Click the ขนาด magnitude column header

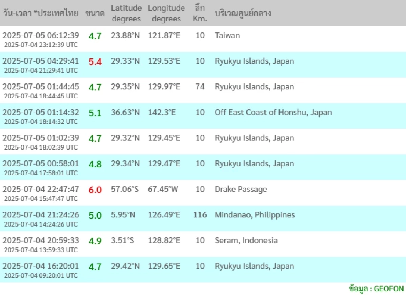coord(95,14)
